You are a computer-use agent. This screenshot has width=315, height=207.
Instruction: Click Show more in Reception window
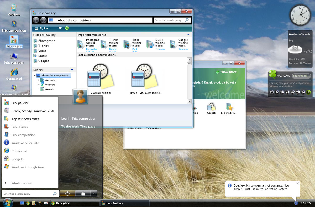pyautogui.click(x=226, y=72)
